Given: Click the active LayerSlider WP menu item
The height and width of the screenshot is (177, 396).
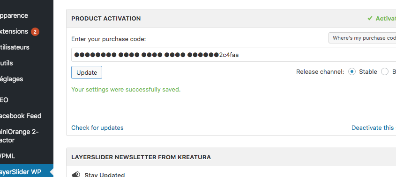Looking at the screenshot, I should [27, 172].
